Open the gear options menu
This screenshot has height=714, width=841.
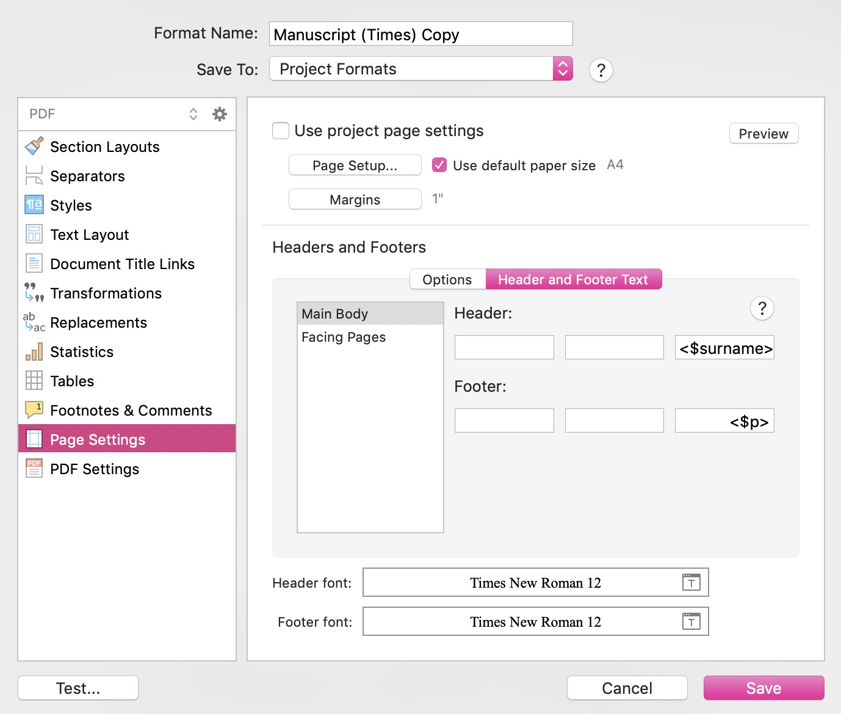[219, 114]
